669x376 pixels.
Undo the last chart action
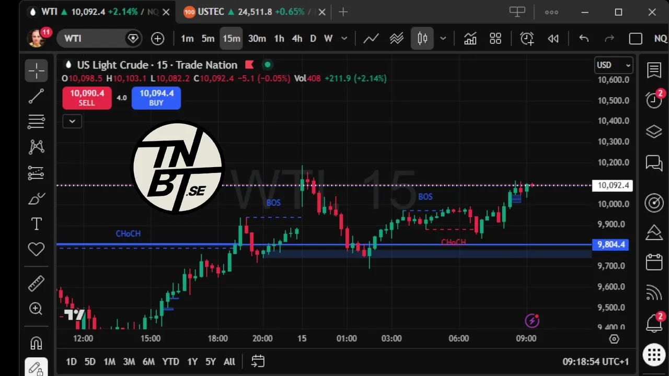584,39
